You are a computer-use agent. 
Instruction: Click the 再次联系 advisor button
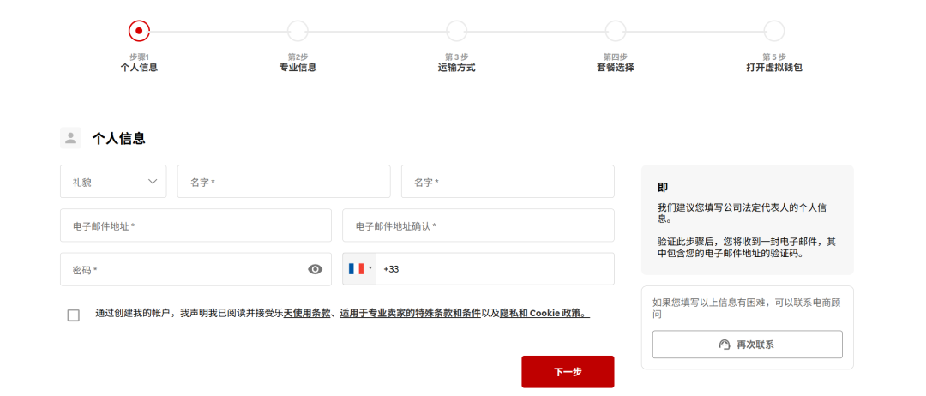click(747, 345)
